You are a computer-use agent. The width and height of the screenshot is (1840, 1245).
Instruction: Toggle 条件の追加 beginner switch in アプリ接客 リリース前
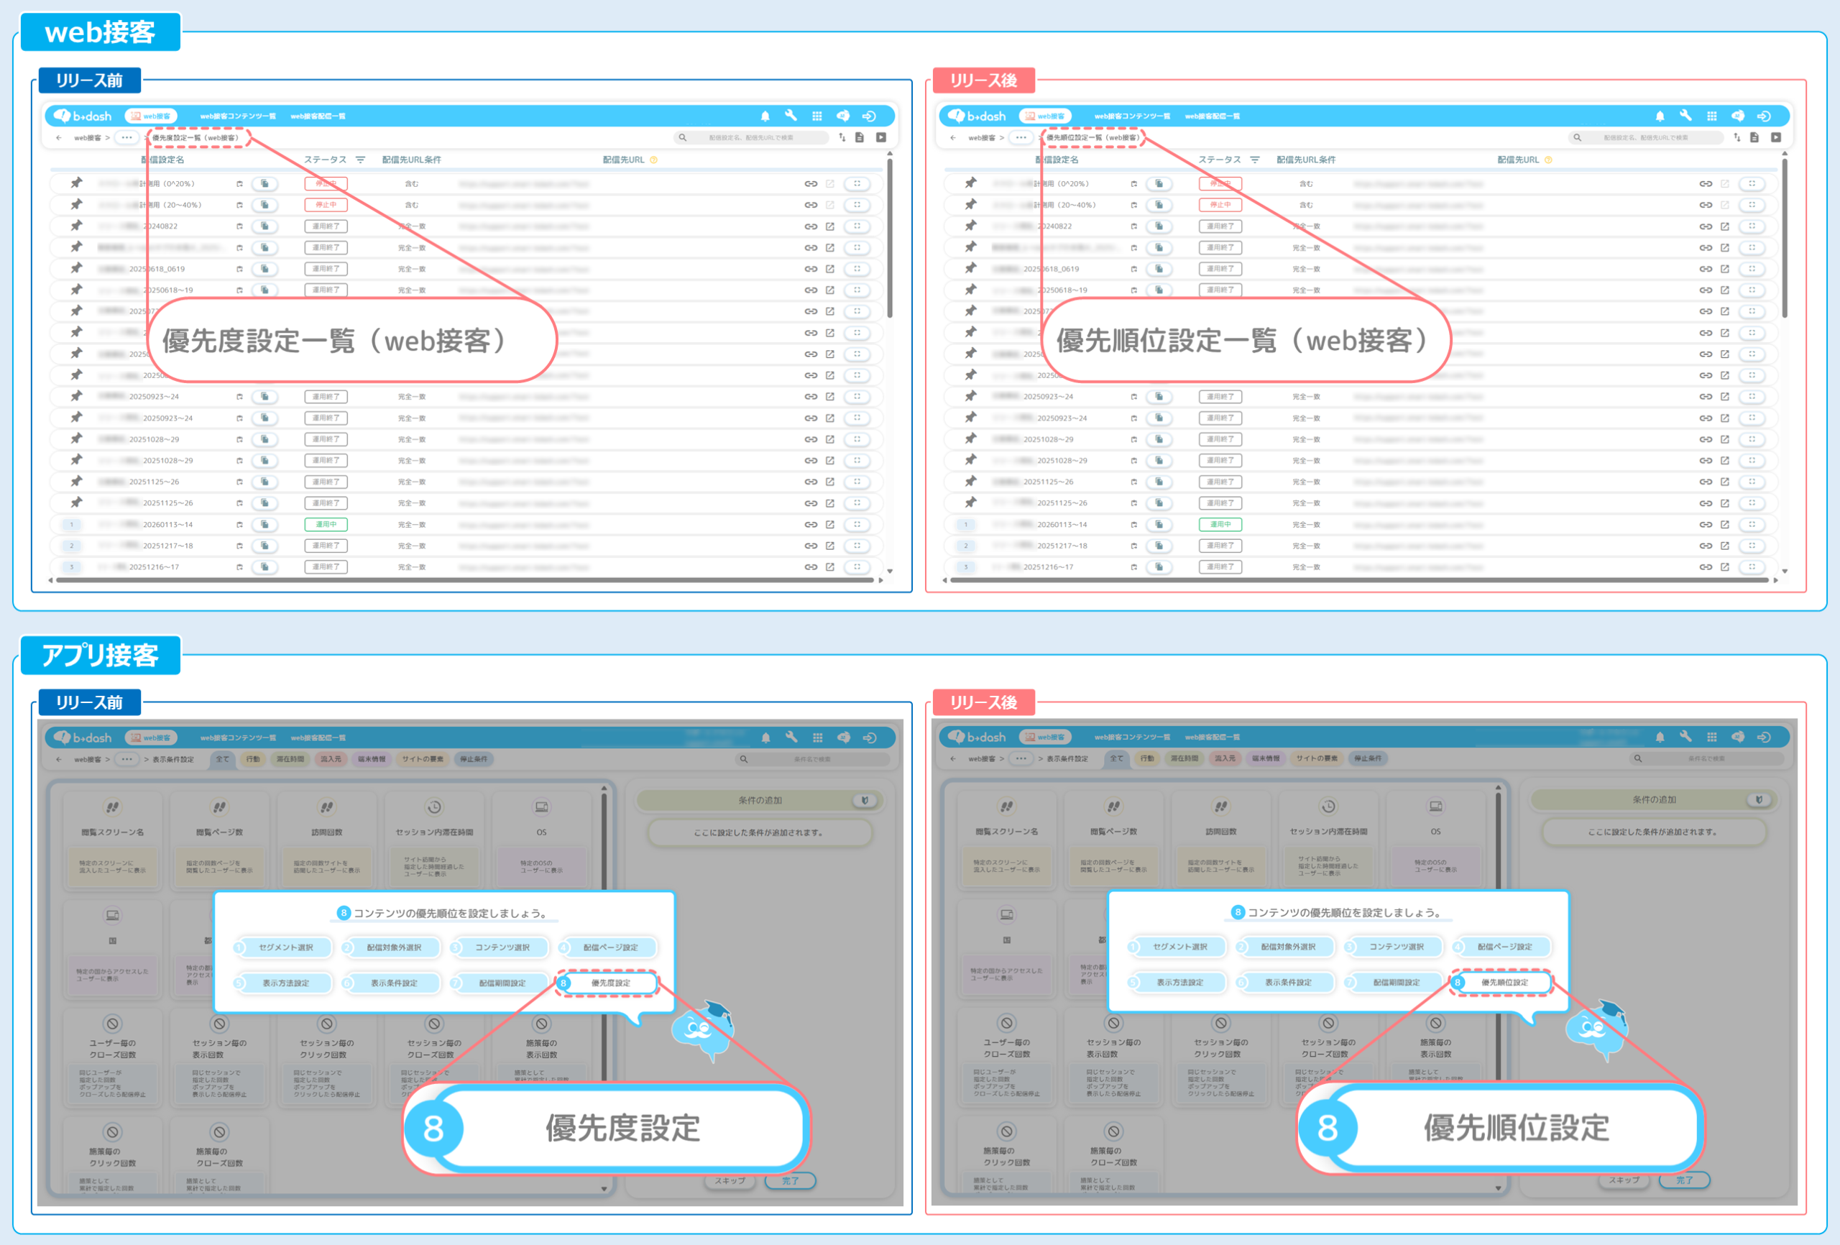pyautogui.click(x=865, y=801)
